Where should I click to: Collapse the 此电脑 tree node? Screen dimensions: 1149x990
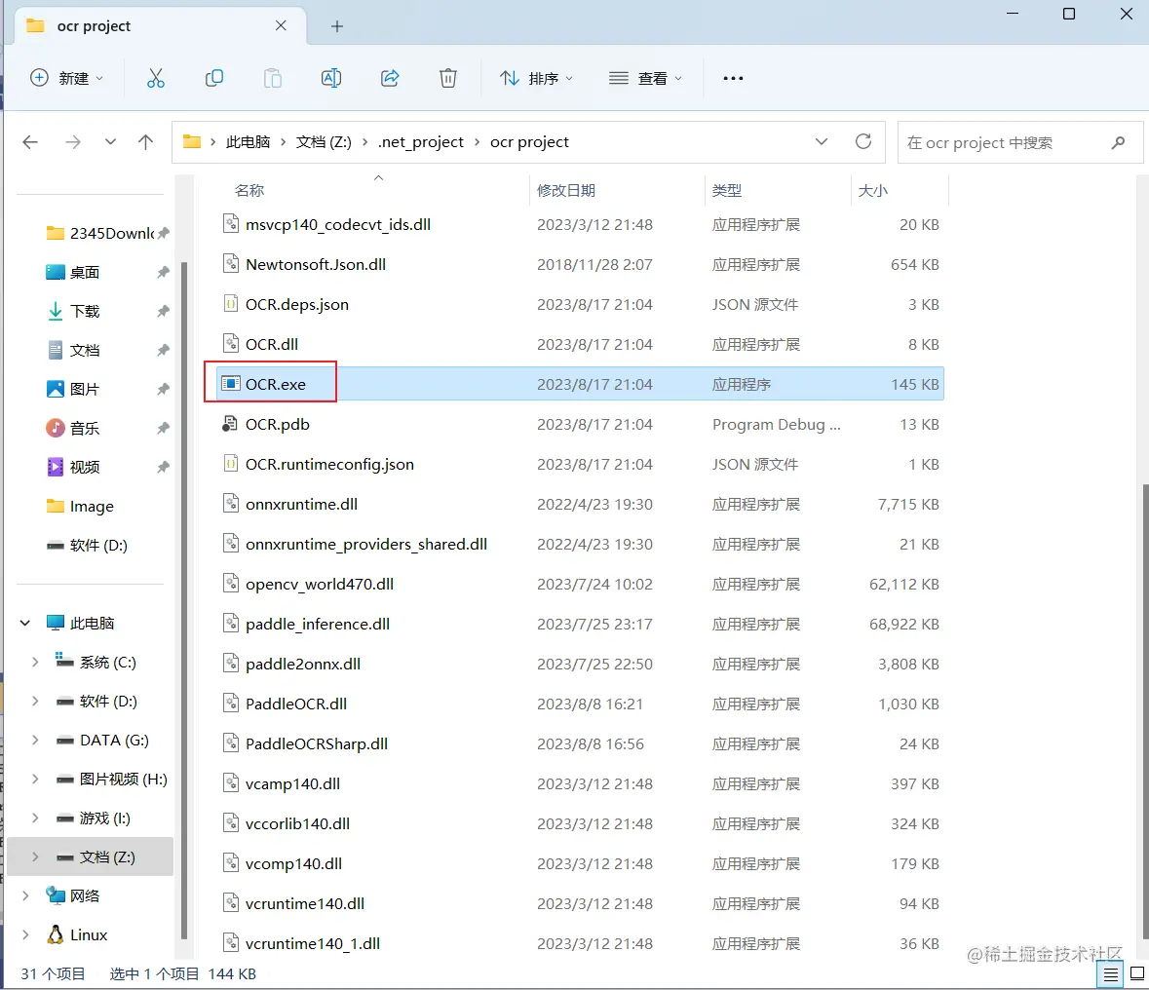(x=25, y=623)
